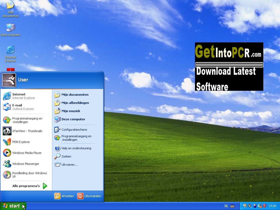Launch Internet Explorer from pinned Internet entry
Image resolution: width=280 pixels, height=210 pixels.
point(26,96)
